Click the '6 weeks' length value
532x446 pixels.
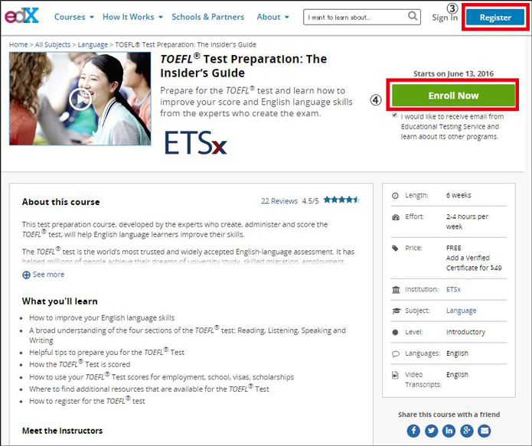pos(459,195)
